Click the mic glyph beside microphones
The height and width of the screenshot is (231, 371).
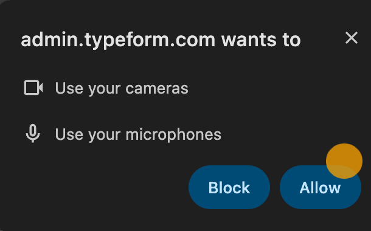click(x=33, y=133)
